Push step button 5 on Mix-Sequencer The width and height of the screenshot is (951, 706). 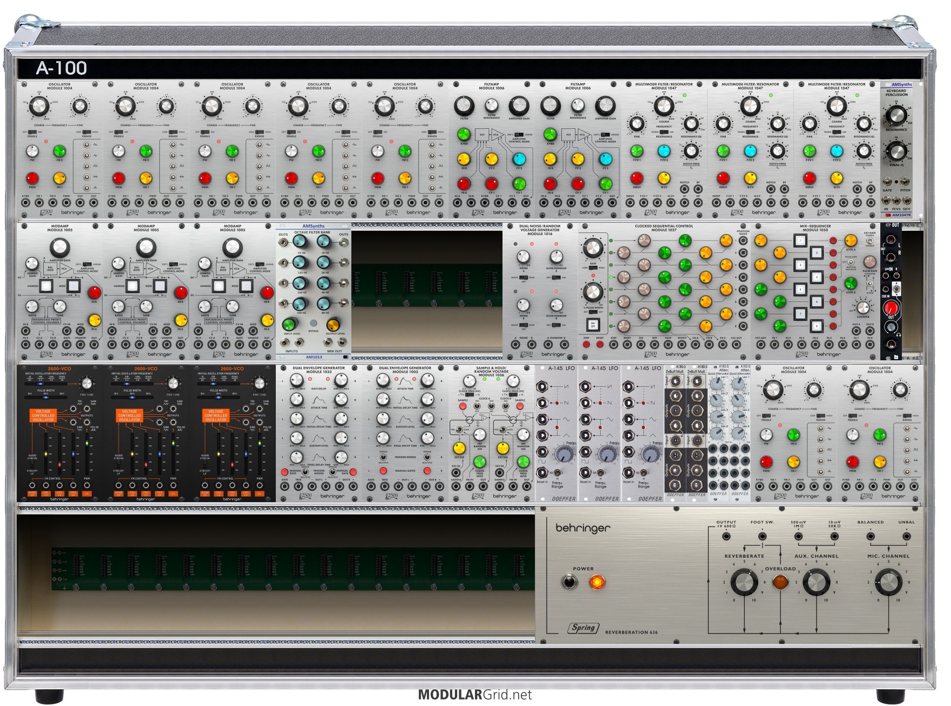[x=800, y=290]
